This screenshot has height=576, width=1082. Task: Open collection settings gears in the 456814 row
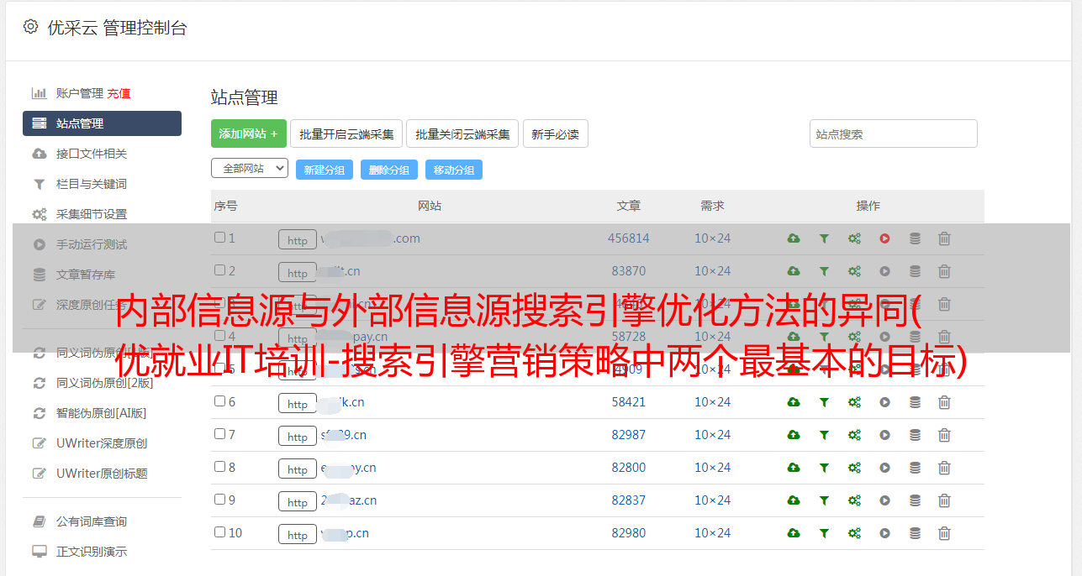coord(854,238)
